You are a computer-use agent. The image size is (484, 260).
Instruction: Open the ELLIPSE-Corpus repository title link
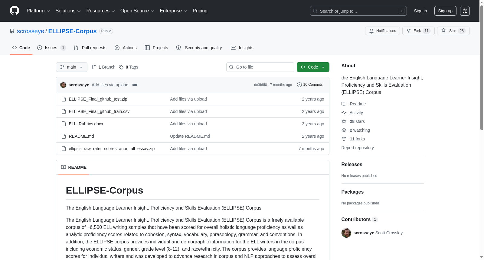pyautogui.click(x=73, y=31)
